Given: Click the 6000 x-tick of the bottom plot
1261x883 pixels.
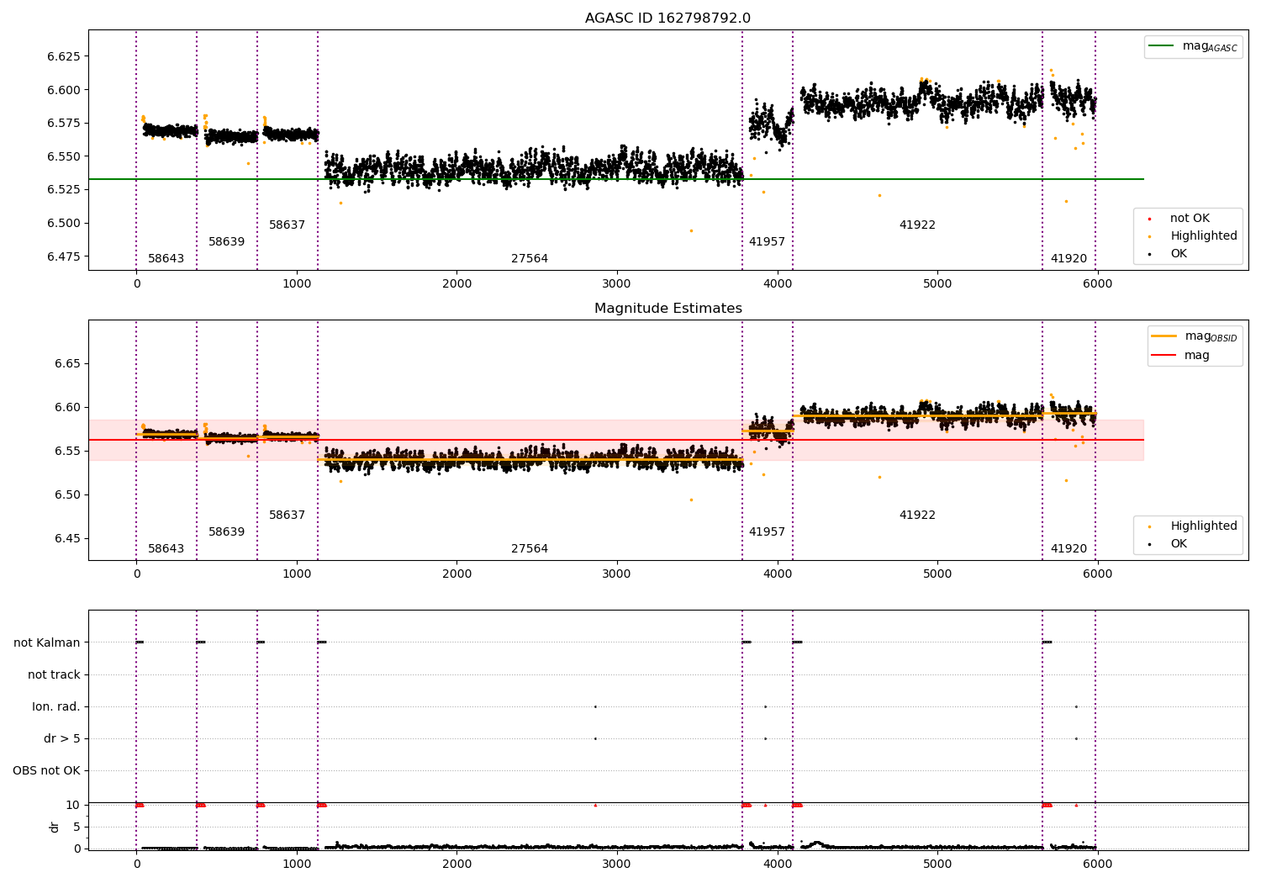Looking at the screenshot, I should tap(1097, 864).
